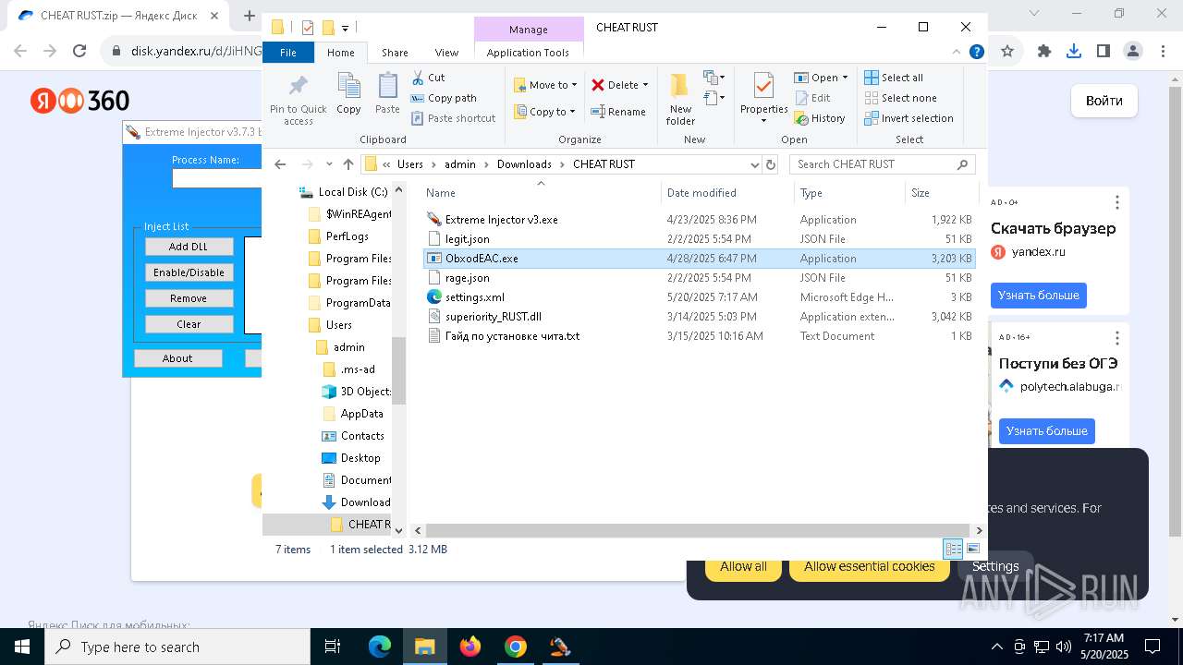Go back with Explorer back arrow
The height and width of the screenshot is (665, 1183).
click(281, 164)
